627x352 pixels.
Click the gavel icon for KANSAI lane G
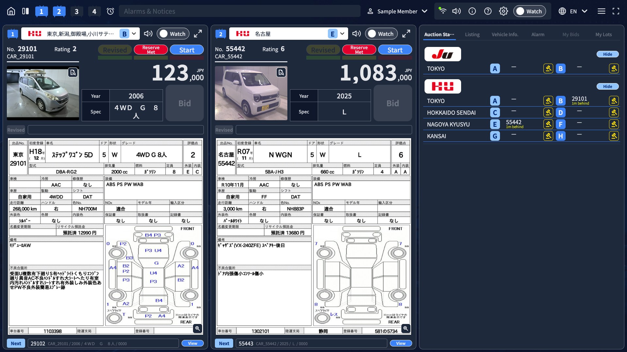point(548,136)
